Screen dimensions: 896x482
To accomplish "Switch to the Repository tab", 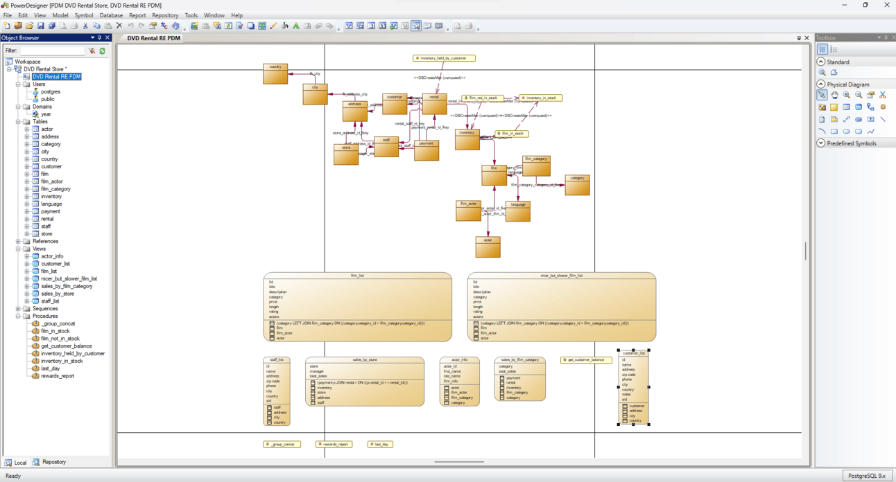I will [x=50, y=462].
